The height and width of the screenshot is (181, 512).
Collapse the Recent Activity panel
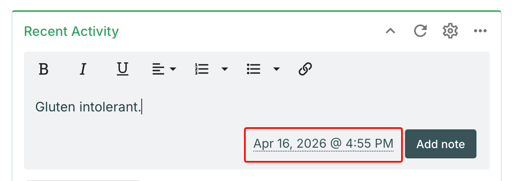tap(390, 31)
